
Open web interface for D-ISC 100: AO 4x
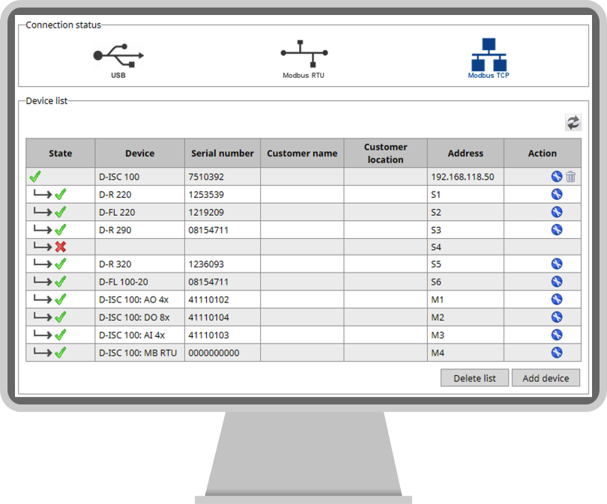557,299
